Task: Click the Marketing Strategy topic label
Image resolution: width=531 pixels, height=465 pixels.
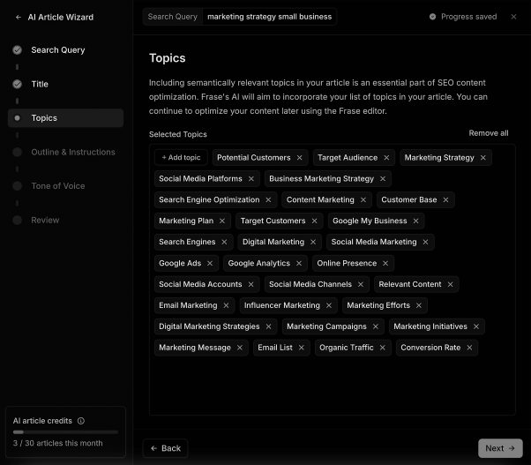Action: tap(439, 158)
